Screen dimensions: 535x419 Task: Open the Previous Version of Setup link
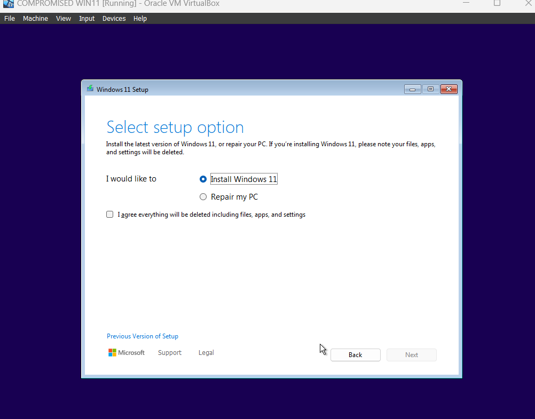(x=142, y=336)
